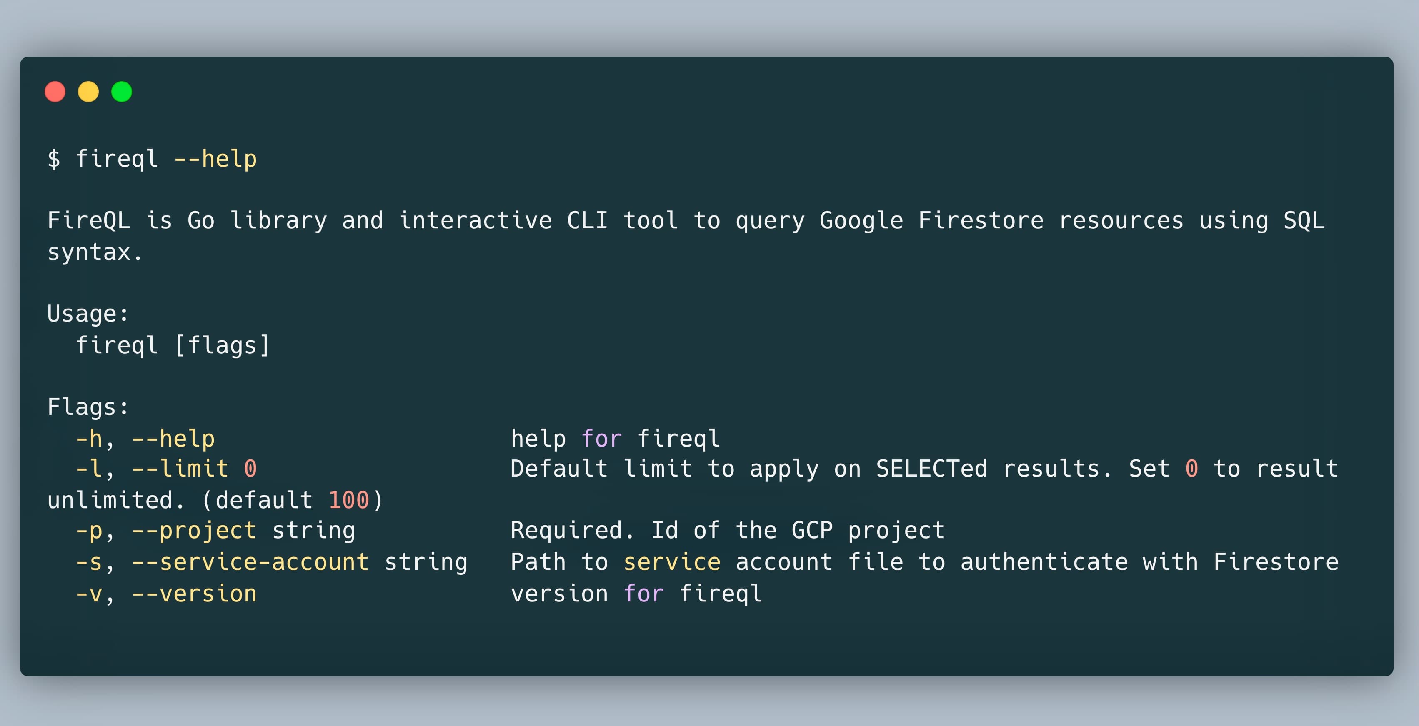
Task: Click the dollar sign shell prompt
Action: pyautogui.click(x=53, y=159)
